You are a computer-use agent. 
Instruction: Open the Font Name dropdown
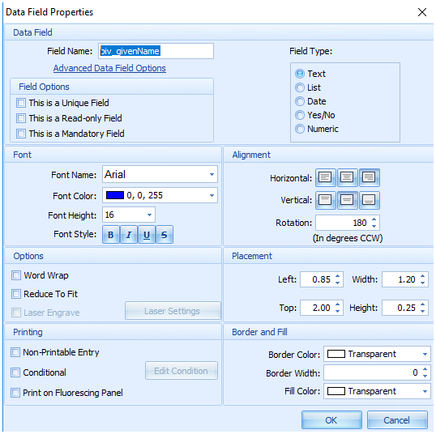(212, 174)
